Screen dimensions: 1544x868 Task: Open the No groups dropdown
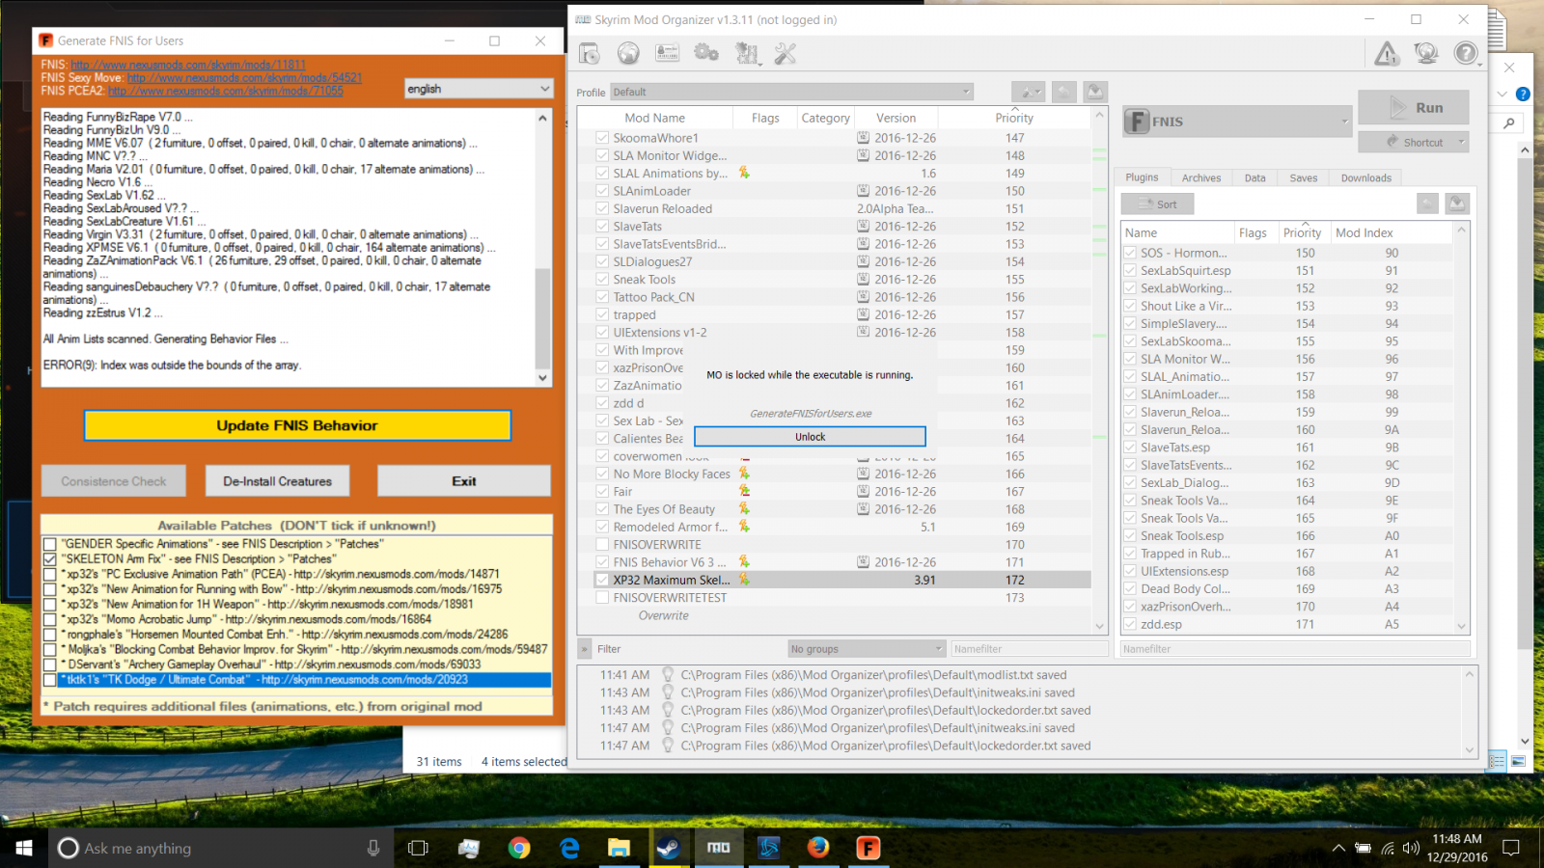coord(866,649)
